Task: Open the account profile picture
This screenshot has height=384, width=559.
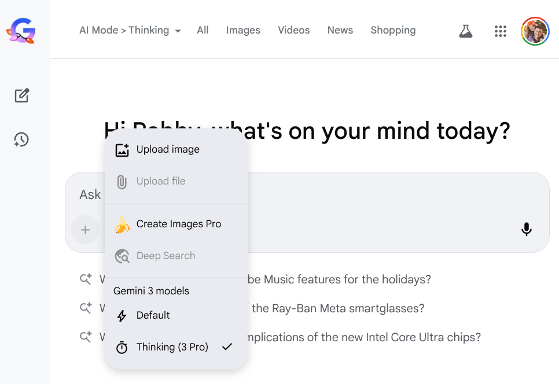Action: pos(535,31)
